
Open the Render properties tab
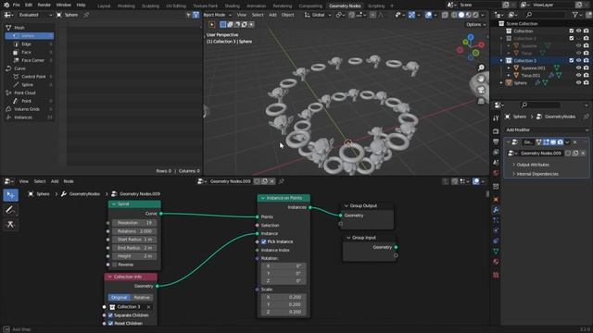pyautogui.click(x=496, y=131)
